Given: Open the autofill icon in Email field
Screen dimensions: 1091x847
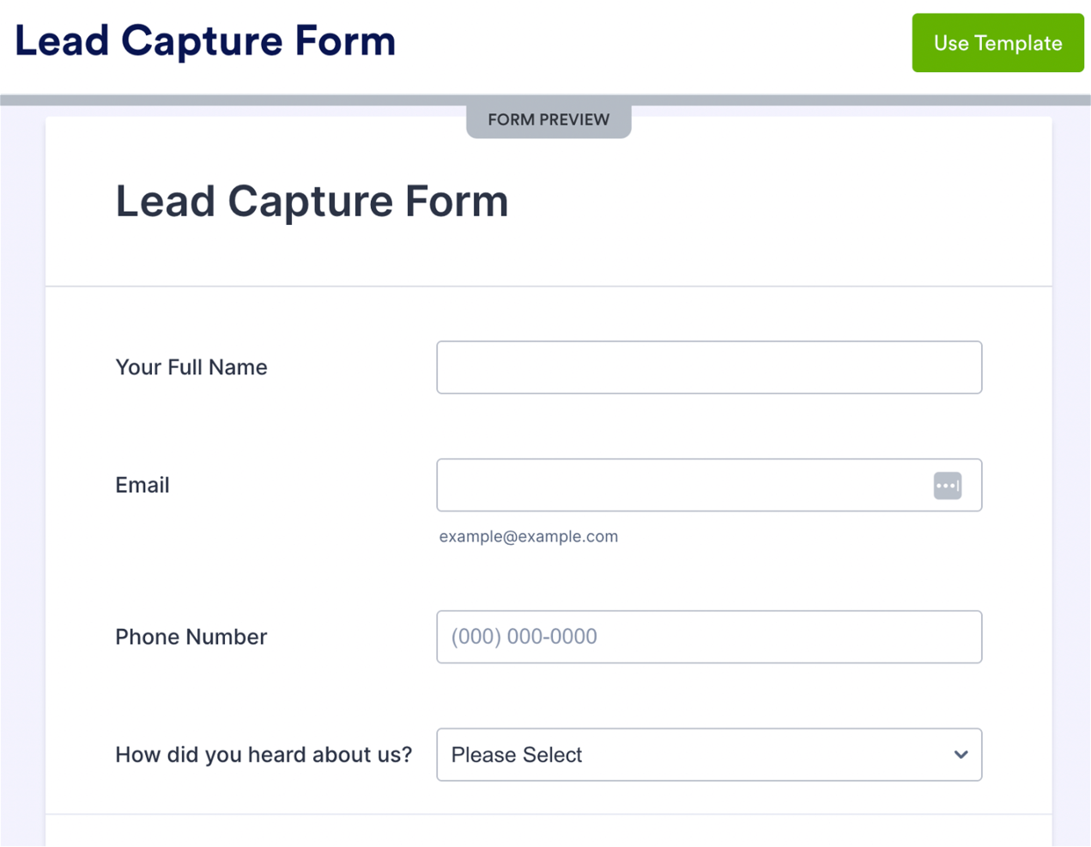Looking at the screenshot, I should (x=947, y=486).
